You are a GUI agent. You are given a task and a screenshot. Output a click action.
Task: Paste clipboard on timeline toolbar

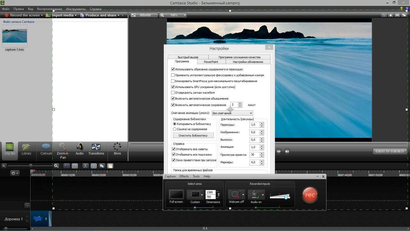110,166
